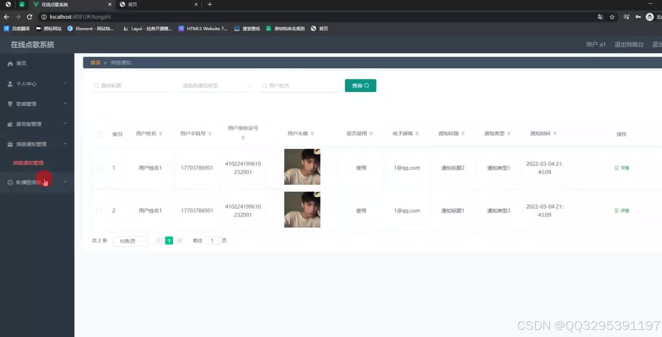
Task: Click 退出到前台 in top navigation
Action: click(x=629, y=44)
